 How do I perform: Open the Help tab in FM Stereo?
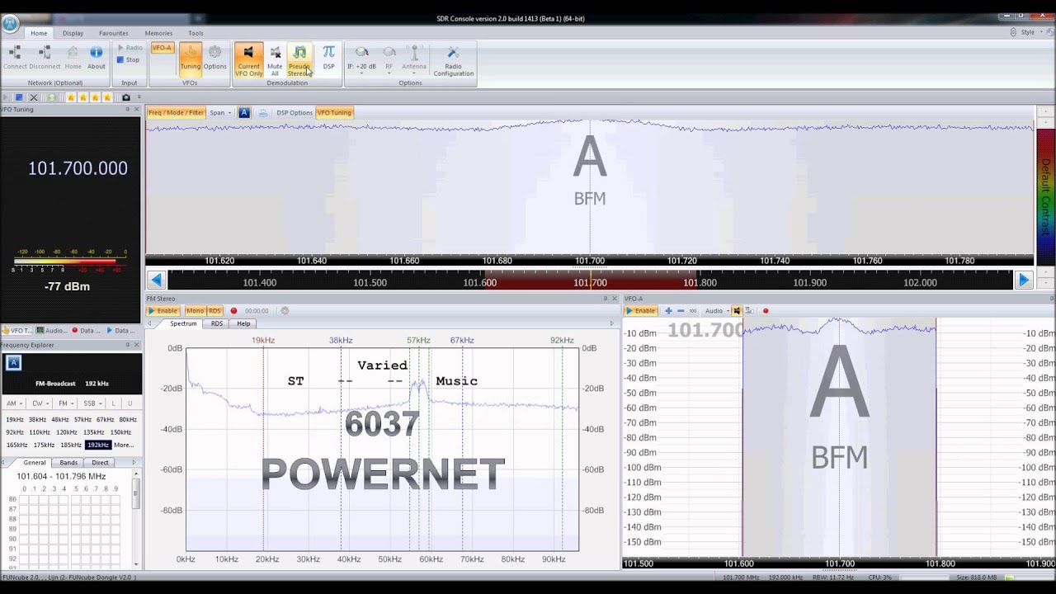[243, 323]
